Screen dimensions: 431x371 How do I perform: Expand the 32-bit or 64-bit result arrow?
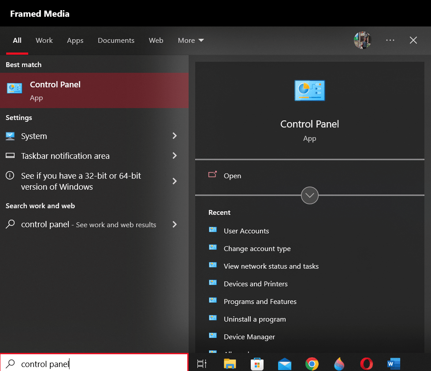click(174, 181)
